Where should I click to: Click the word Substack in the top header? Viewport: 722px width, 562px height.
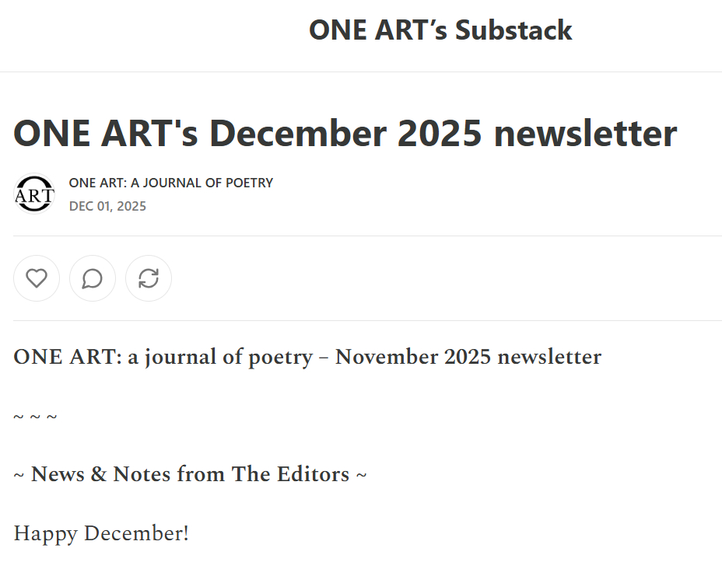(513, 30)
